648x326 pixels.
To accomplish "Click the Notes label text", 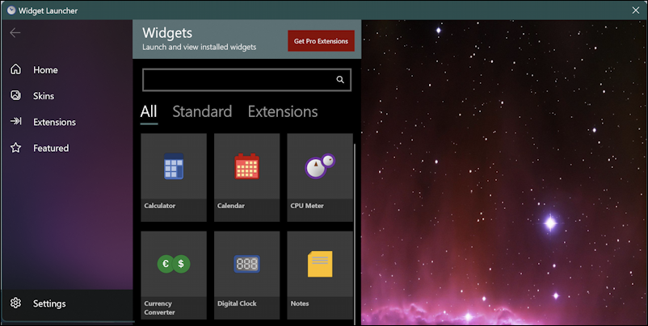I will point(300,303).
